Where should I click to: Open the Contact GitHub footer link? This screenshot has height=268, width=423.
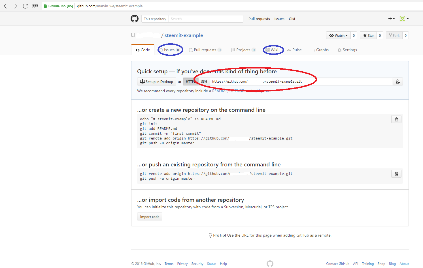pos(338,263)
